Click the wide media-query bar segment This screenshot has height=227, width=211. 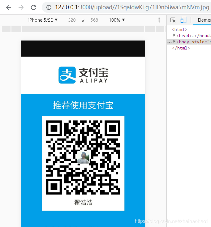(x=83, y=29)
